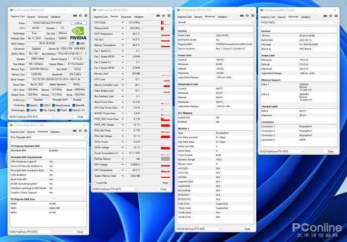Click the BIOS Version field
Image resolution: width=347 pixels, height=242 pixels.
[48, 43]
